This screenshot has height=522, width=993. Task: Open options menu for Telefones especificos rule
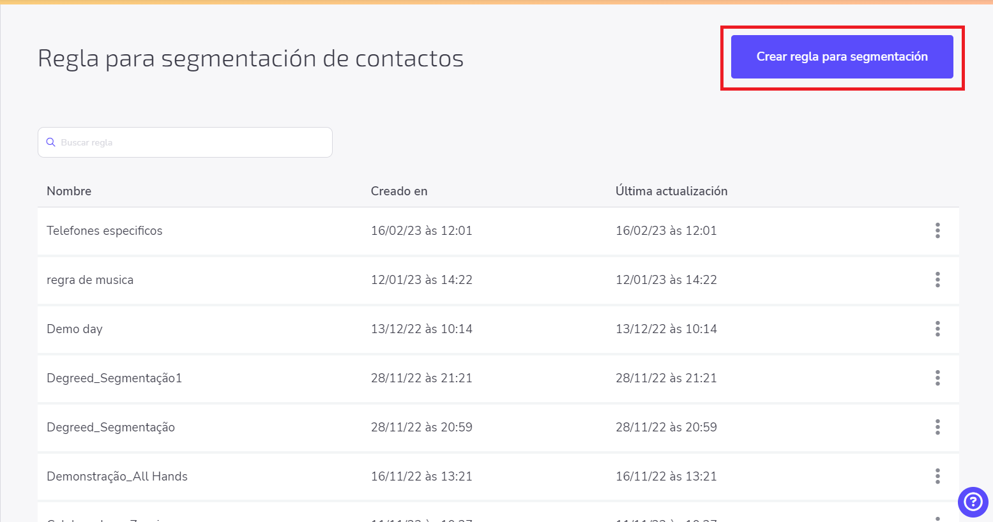937,230
